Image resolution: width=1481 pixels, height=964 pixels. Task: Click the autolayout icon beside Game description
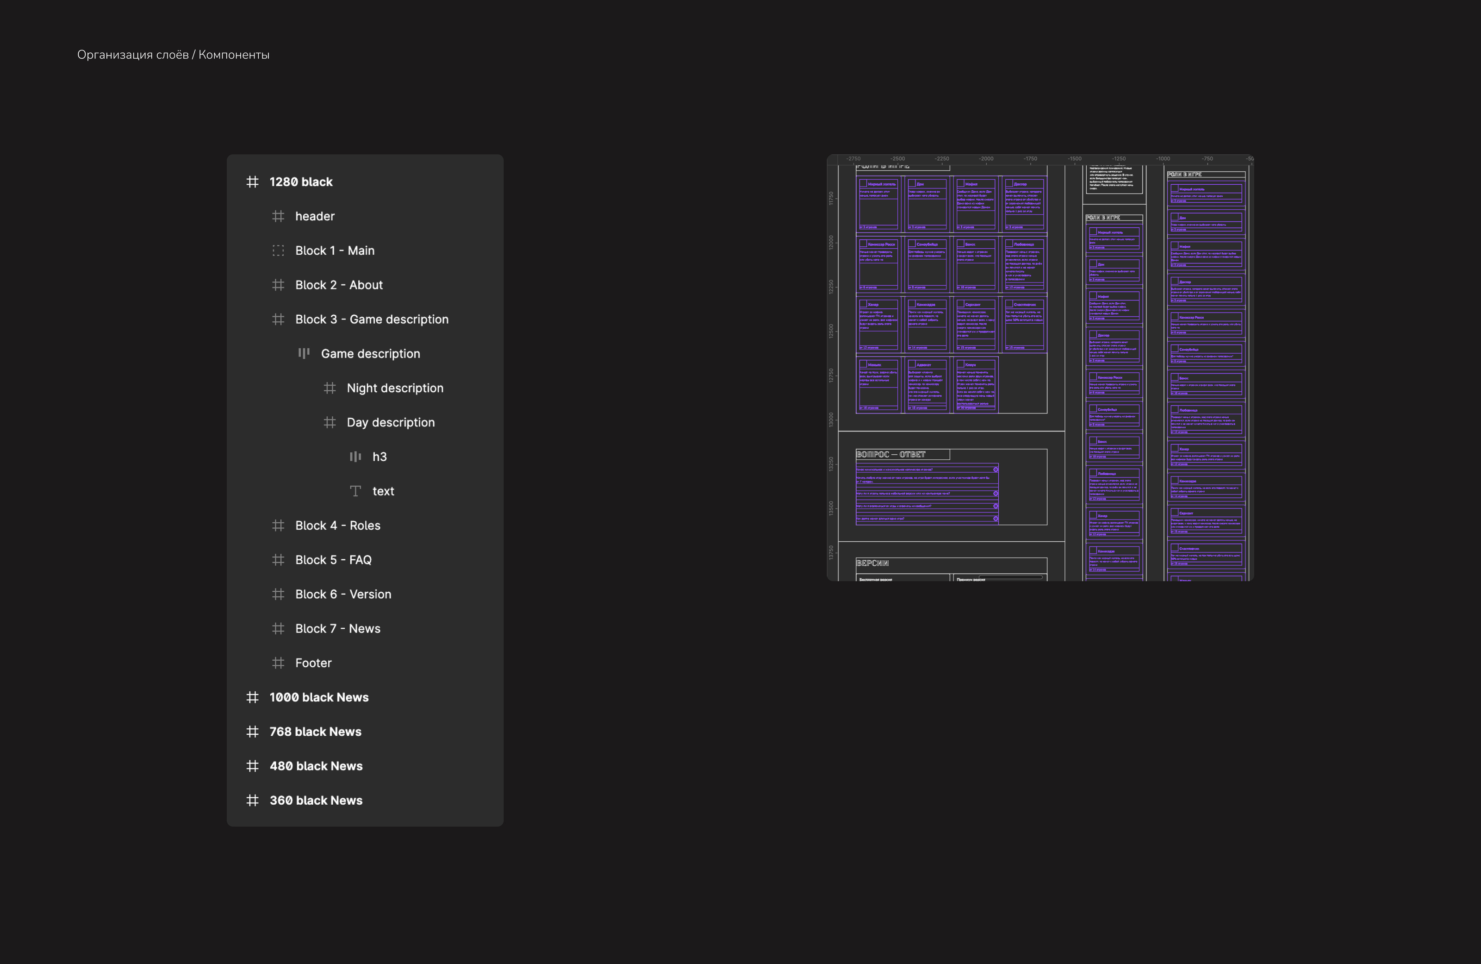coord(304,354)
